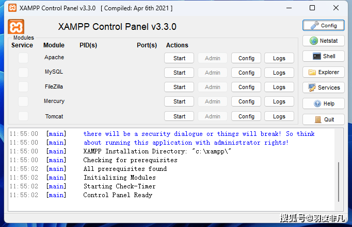Image resolution: width=352 pixels, height=227 pixels.
Task: Toggle the MySQL service checkbox
Action: (23, 72)
